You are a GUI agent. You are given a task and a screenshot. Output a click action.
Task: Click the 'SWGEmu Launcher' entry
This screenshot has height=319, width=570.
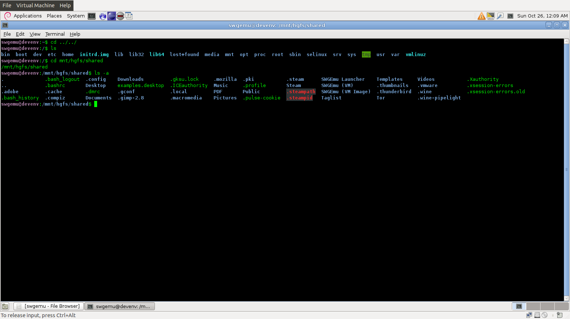click(343, 79)
